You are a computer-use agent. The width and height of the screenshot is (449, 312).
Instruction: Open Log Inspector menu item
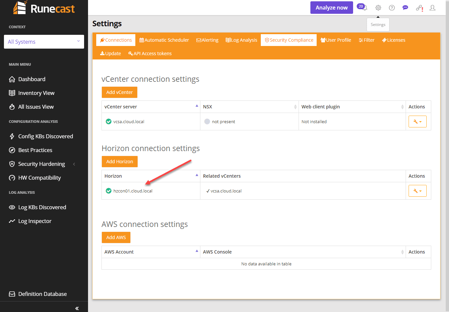coord(35,221)
